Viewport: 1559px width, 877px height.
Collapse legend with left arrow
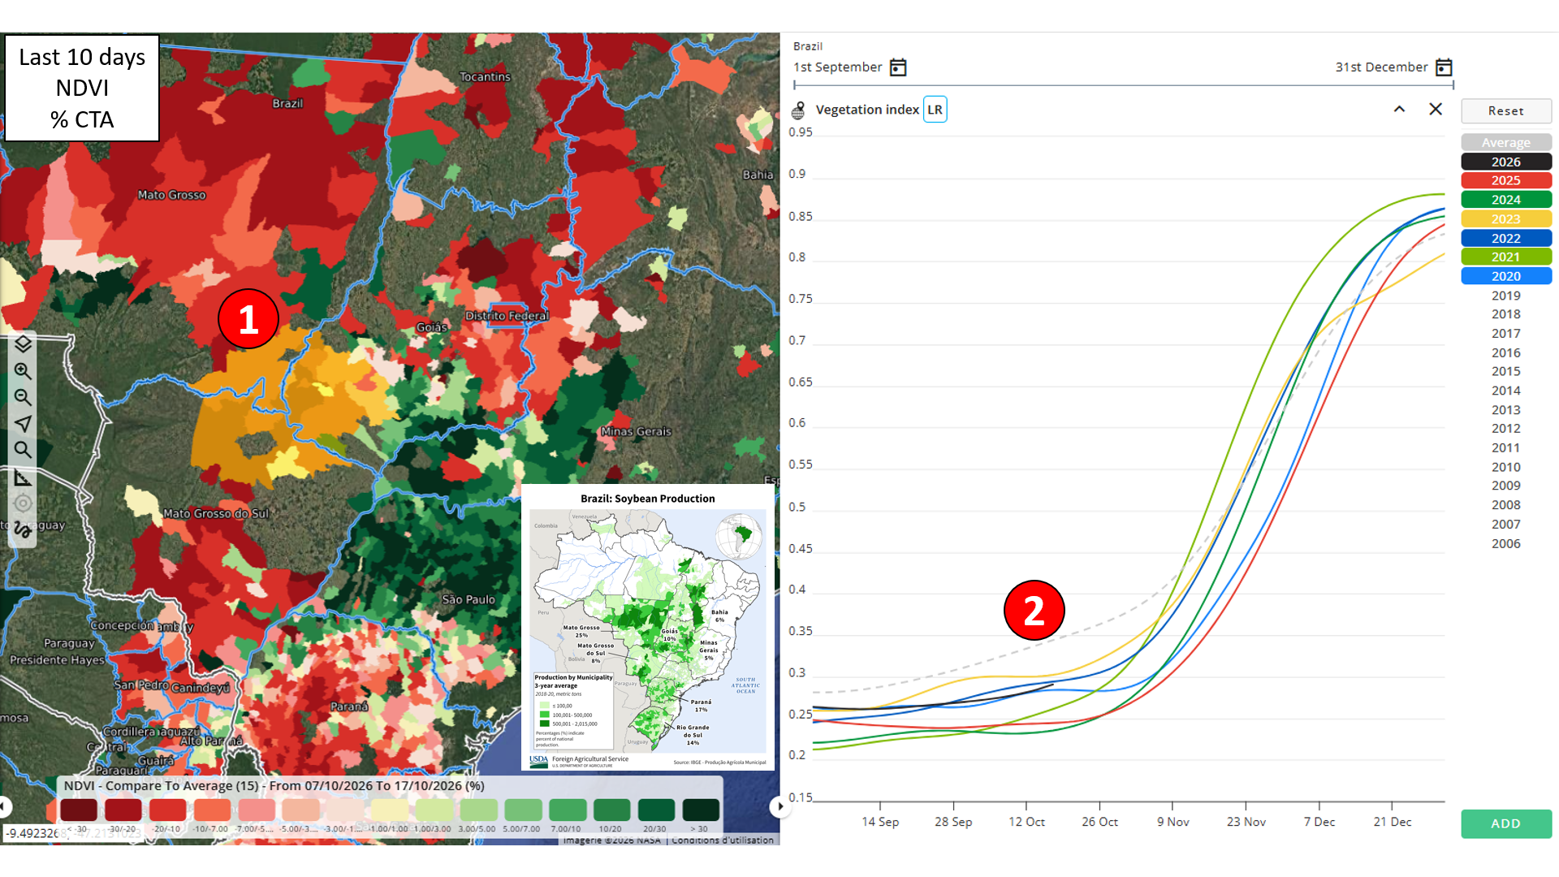pyautogui.click(x=4, y=806)
